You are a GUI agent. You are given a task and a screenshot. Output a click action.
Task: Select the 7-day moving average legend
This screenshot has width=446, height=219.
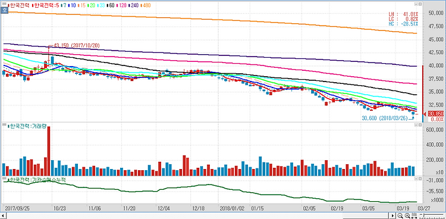(63, 5)
